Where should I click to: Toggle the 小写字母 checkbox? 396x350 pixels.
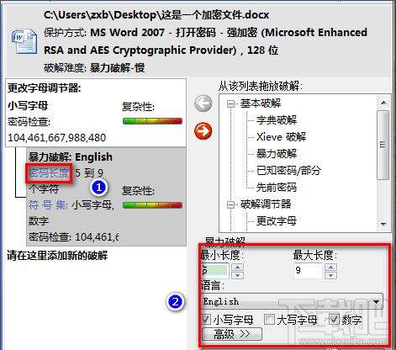[206, 319]
